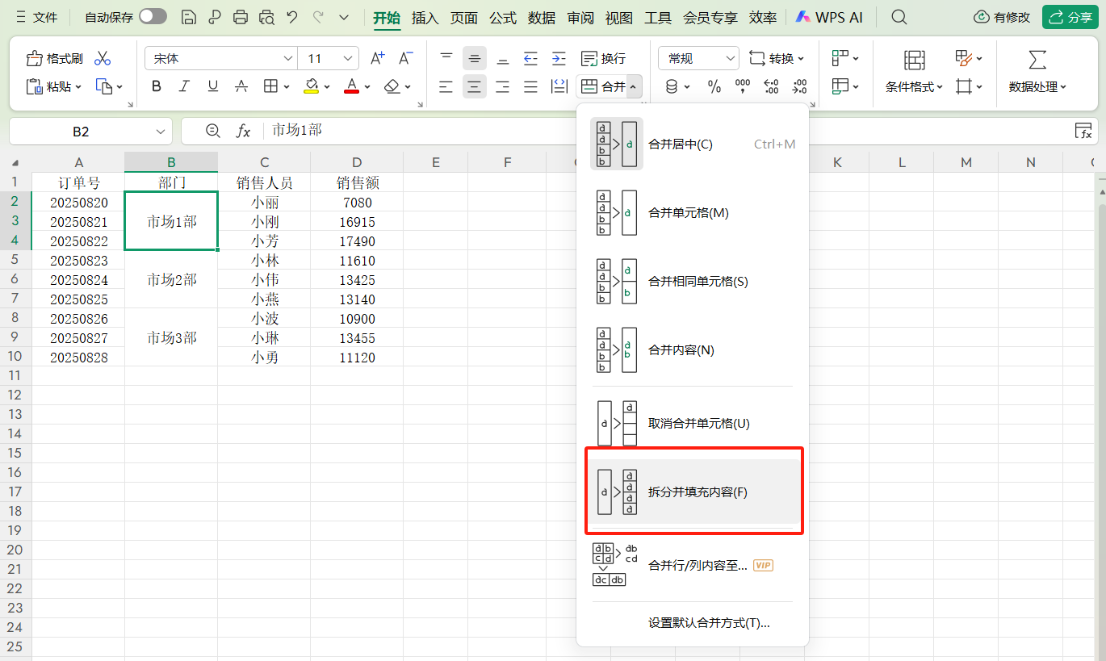This screenshot has height=661, width=1106.
Task: Open the WPS AI feature
Action: (828, 16)
